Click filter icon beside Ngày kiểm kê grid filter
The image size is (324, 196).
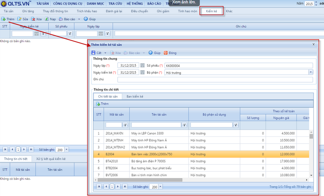tap(43, 34)
